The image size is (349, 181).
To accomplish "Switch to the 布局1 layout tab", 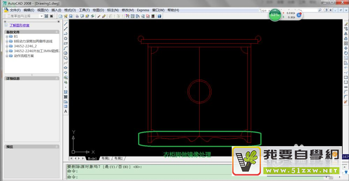I will (x=105, y=158).
